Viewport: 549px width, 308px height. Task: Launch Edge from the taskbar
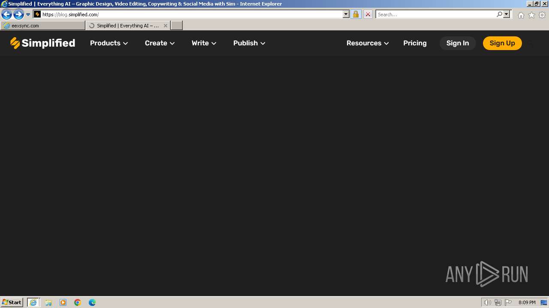tap(92, 302)
